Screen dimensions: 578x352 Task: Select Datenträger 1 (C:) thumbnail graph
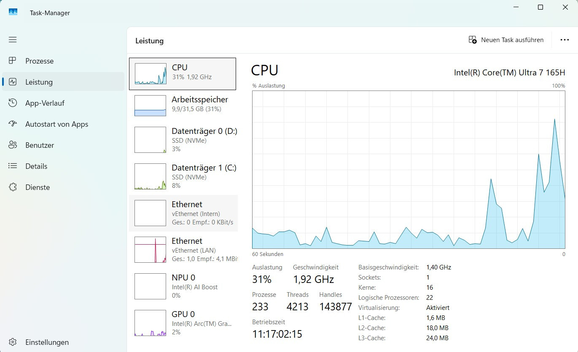click(151, 176)
